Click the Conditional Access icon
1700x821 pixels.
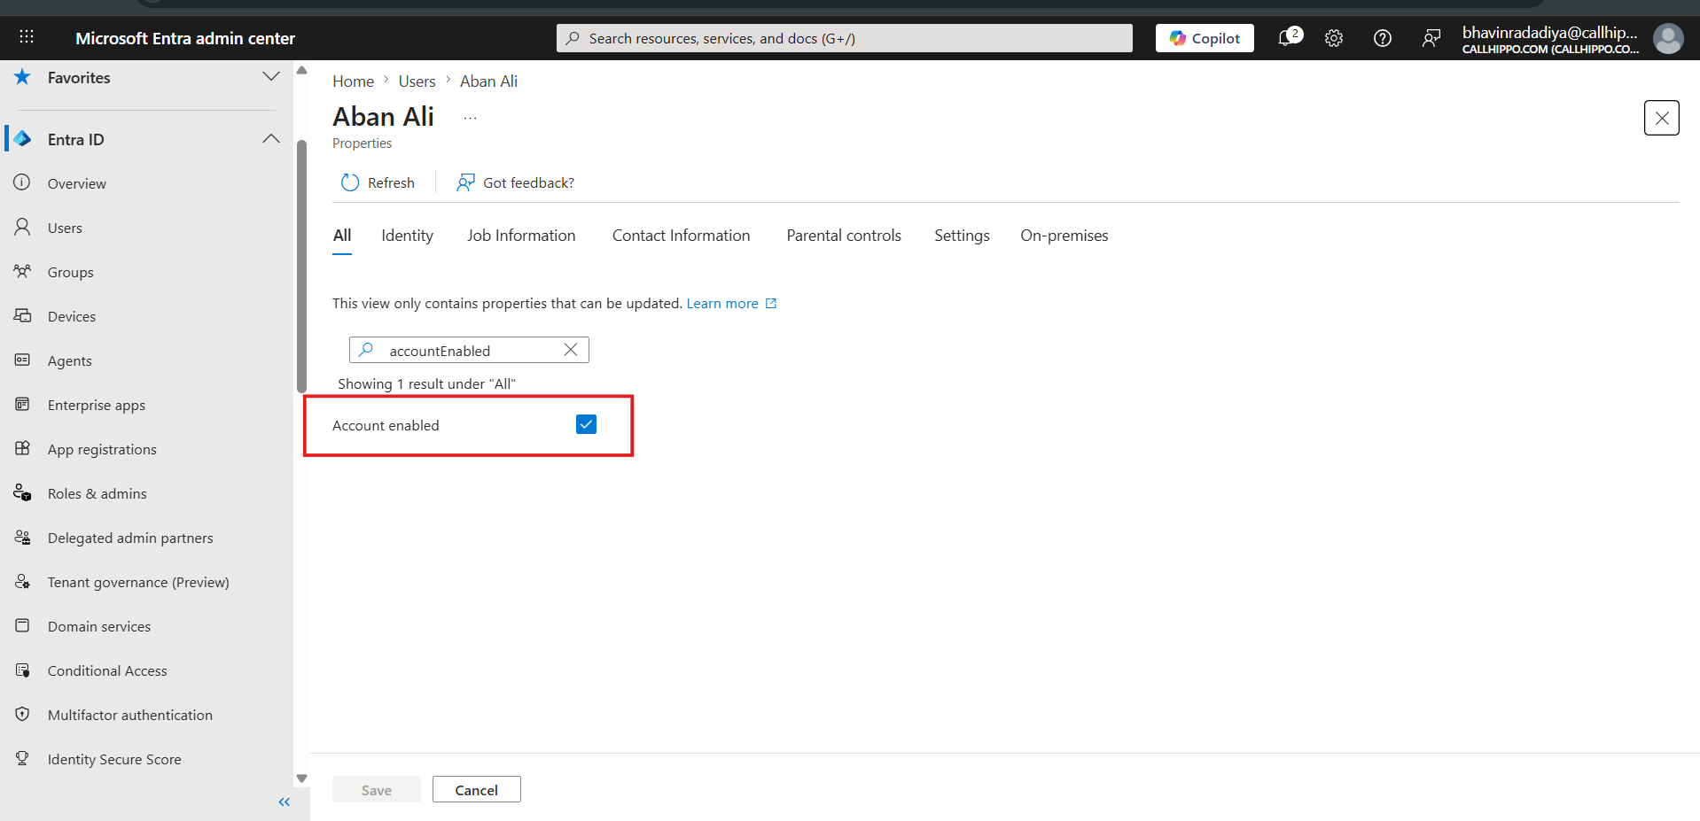(22, 670)
